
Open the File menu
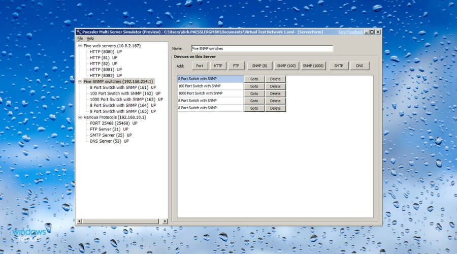point(80,39)
